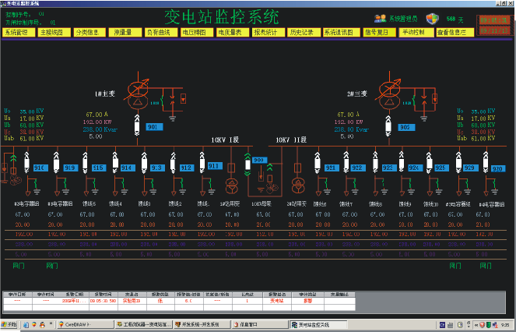Click the 系统管理员 user icon
The height and width of the screenshot is (332, 516).
tap(380, 17)
